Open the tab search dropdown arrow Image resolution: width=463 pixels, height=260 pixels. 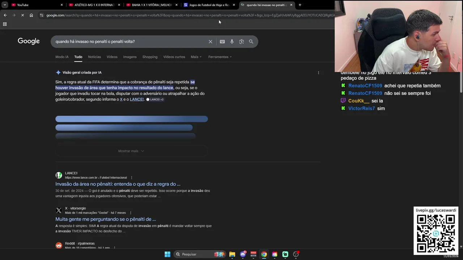tap(5, 5)
